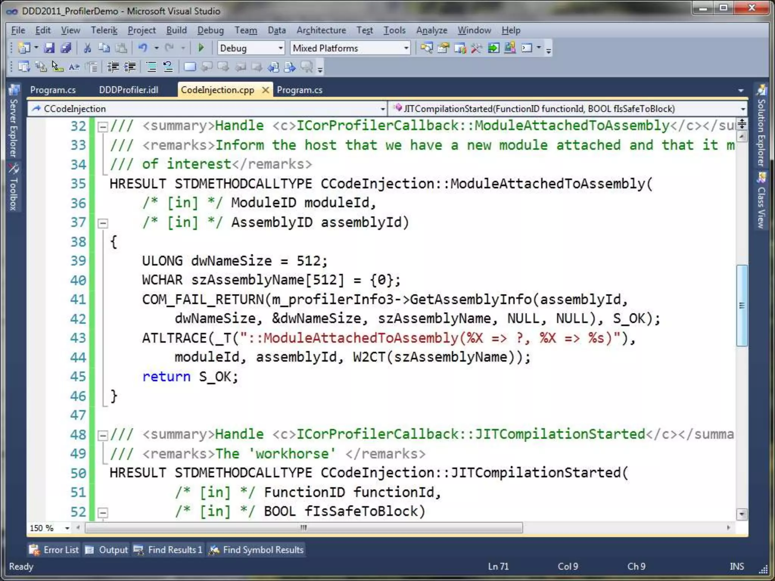Click the Object Browser toolbar icon
The width and height of the screenshot is (775, 581).
[460, 48]
